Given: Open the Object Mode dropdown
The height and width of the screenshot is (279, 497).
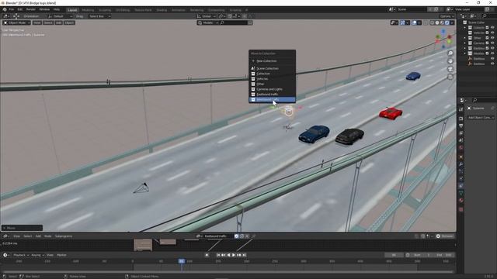Looking at the screenshot, I should [17, 22].
